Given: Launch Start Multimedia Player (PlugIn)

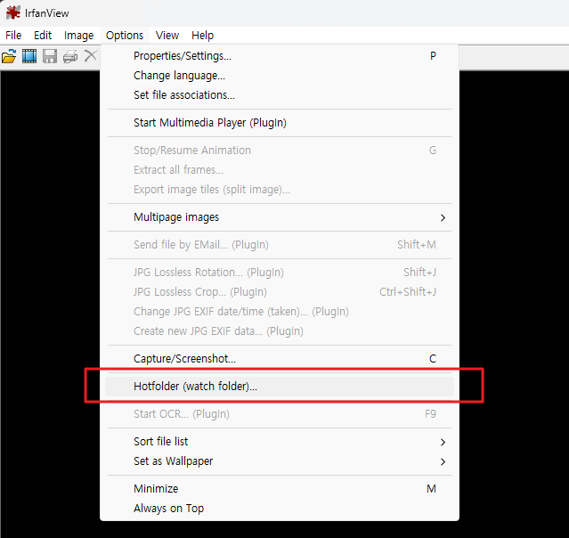Looking at the screenshot, I should pyautogui.click(x=280, y=123).
